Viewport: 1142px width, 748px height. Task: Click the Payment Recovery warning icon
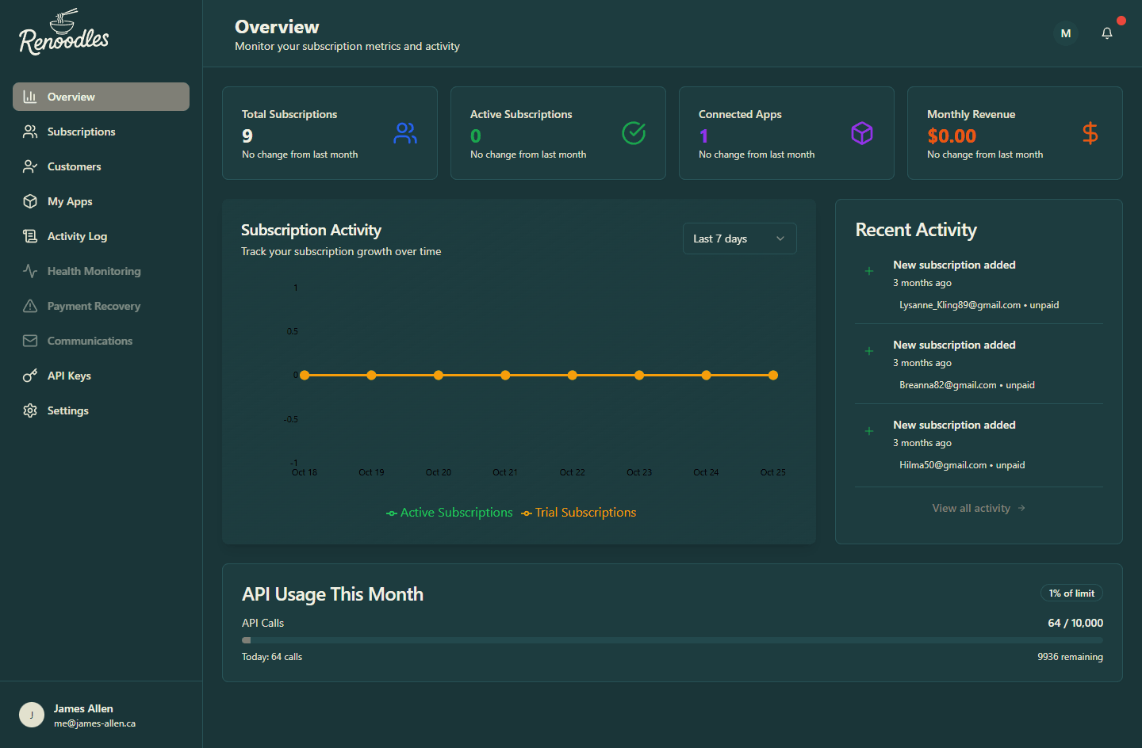pos(29,306)
